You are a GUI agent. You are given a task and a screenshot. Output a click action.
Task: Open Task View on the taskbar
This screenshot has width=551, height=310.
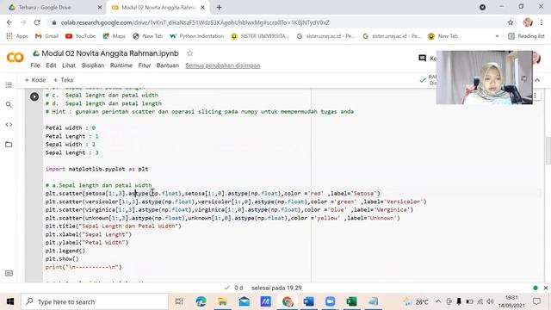pos(179,301)
